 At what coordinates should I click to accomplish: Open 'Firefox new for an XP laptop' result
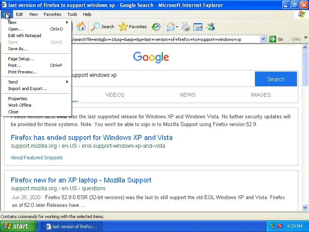point(81,180)
